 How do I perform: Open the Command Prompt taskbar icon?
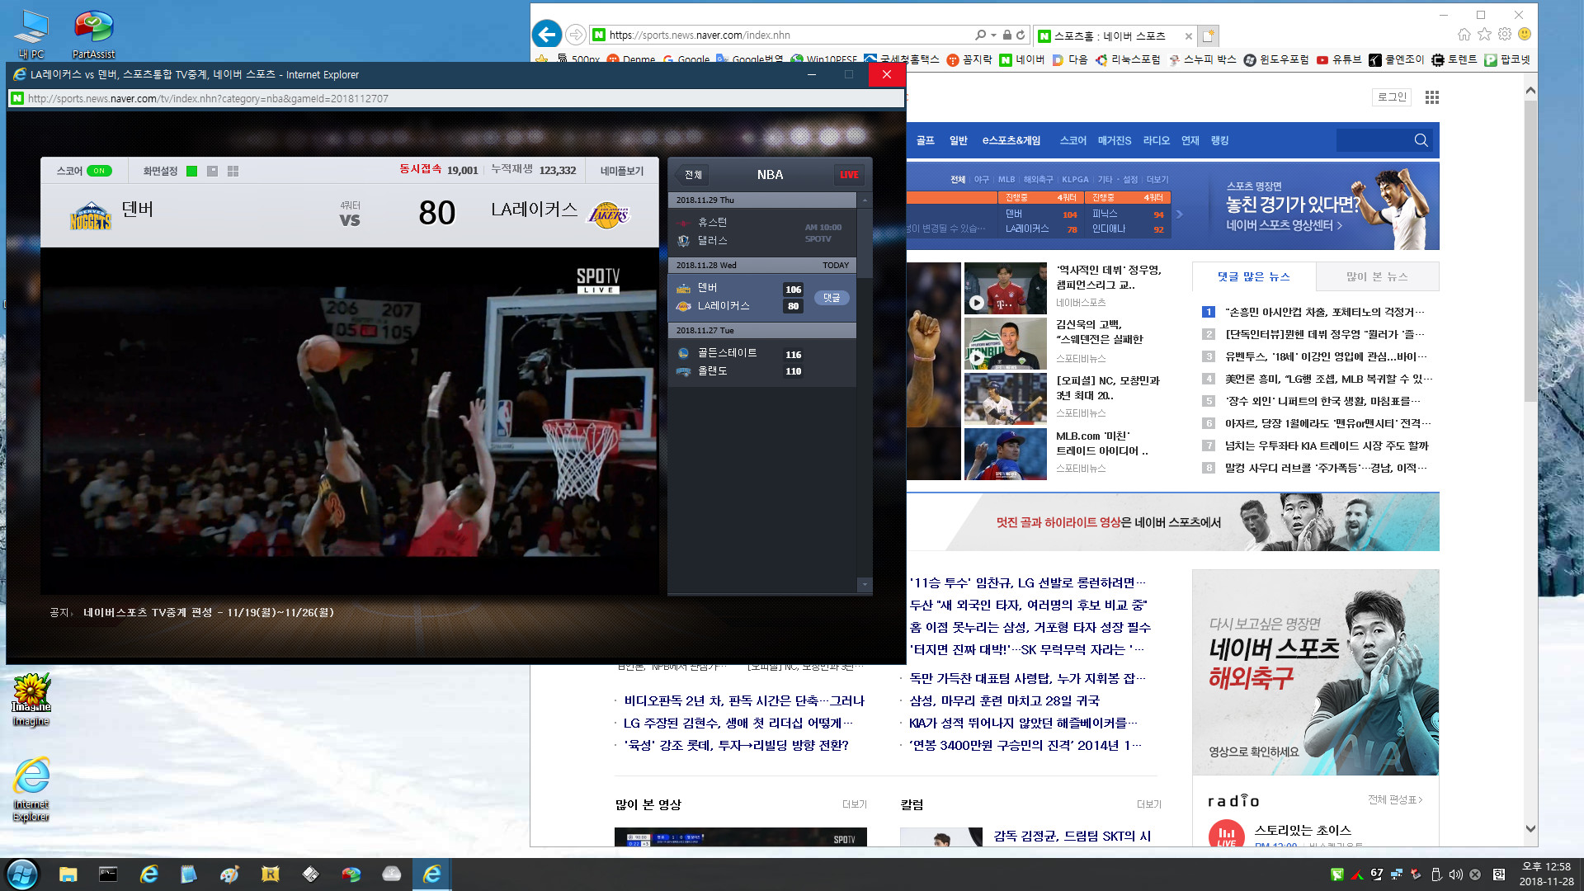pyautogui.click(x=108, y=874)
